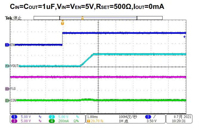Click the record overview bar at top
This screenshot has height=128, width=199.
[x=98, y=18]
